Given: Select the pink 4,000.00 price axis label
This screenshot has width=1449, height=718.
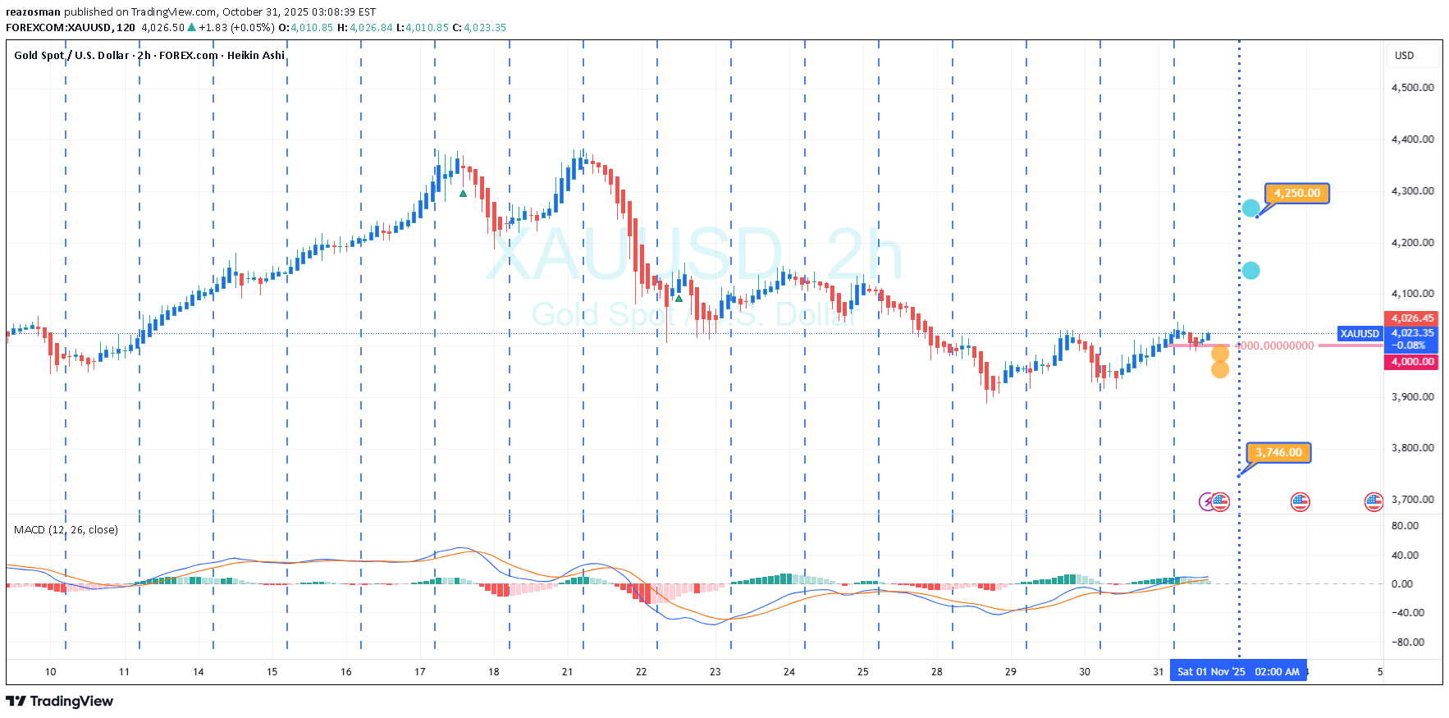Looking at the screenshot, I should point(1411,362).
